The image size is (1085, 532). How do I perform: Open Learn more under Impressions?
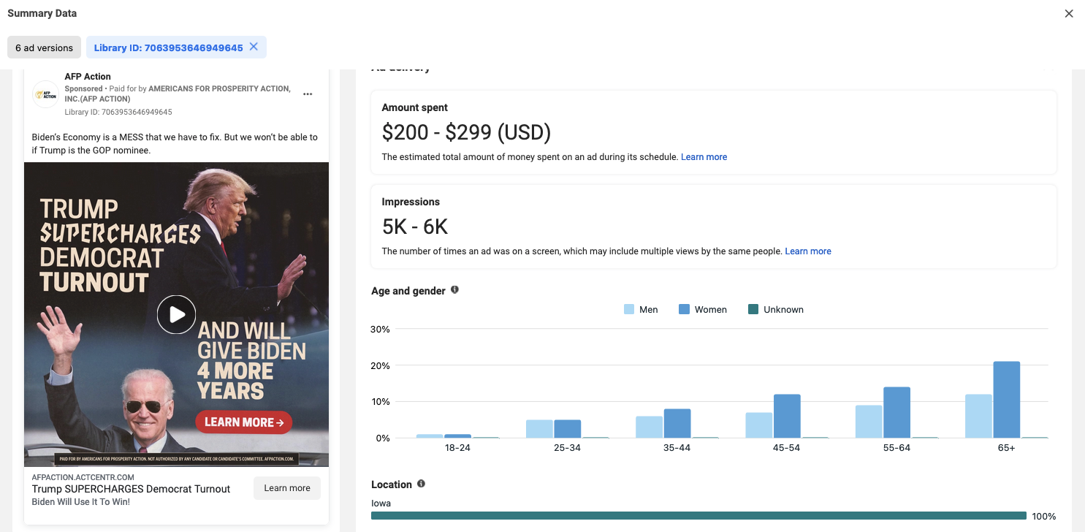pos(808,251)
